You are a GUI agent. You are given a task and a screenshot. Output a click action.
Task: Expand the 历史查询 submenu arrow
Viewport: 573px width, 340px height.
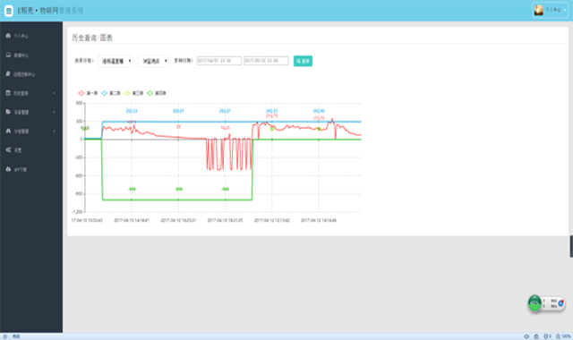(54, 93)
